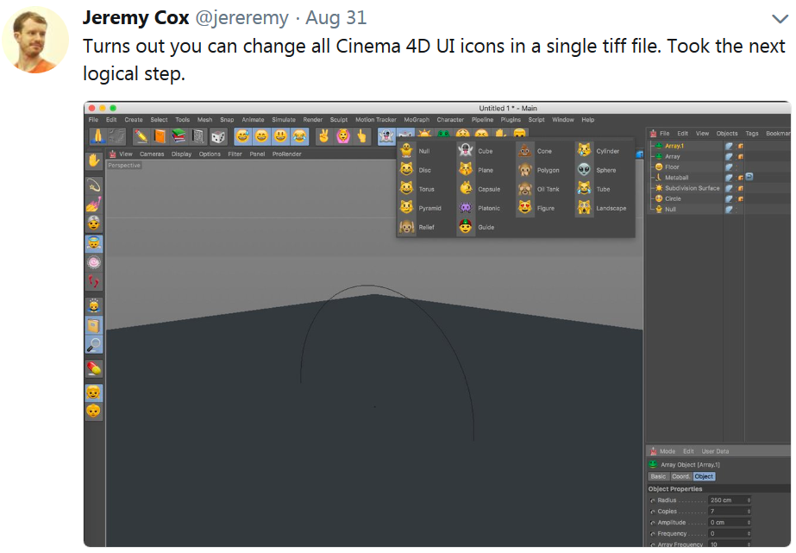796x553 pixels.
Task: Click the magnifying glass icon in left toolbar
Action: click(94, 345)
